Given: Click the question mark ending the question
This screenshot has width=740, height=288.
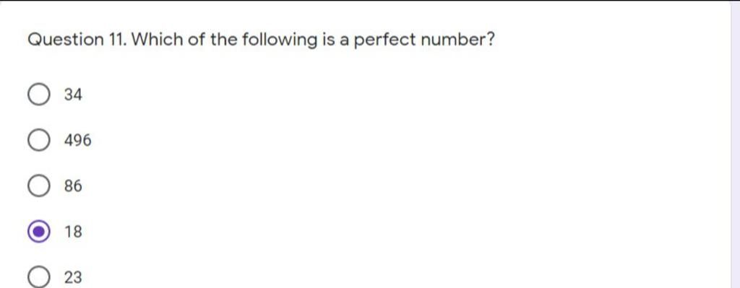Looking at the screenshot, I should coord(489,40).
